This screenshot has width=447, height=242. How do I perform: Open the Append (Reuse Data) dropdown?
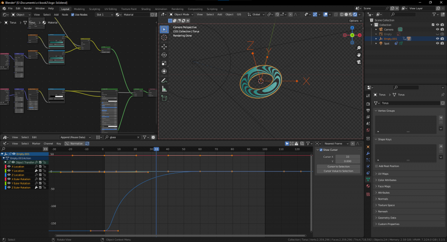(x=75, y=137)
